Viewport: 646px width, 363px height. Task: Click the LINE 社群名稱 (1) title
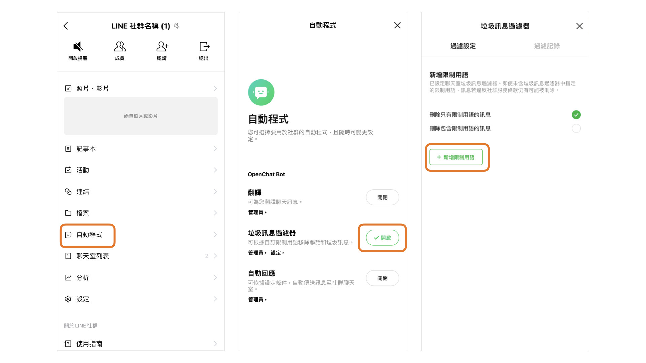coord(141,26)
